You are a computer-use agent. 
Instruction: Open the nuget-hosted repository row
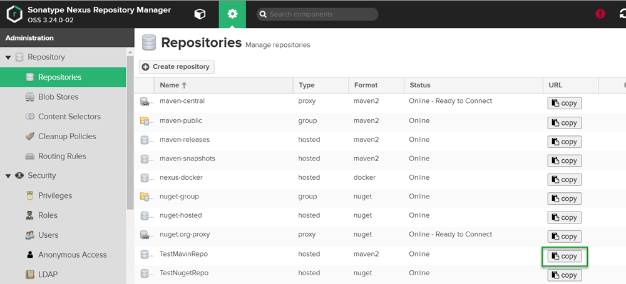click(x=181, y=215)
